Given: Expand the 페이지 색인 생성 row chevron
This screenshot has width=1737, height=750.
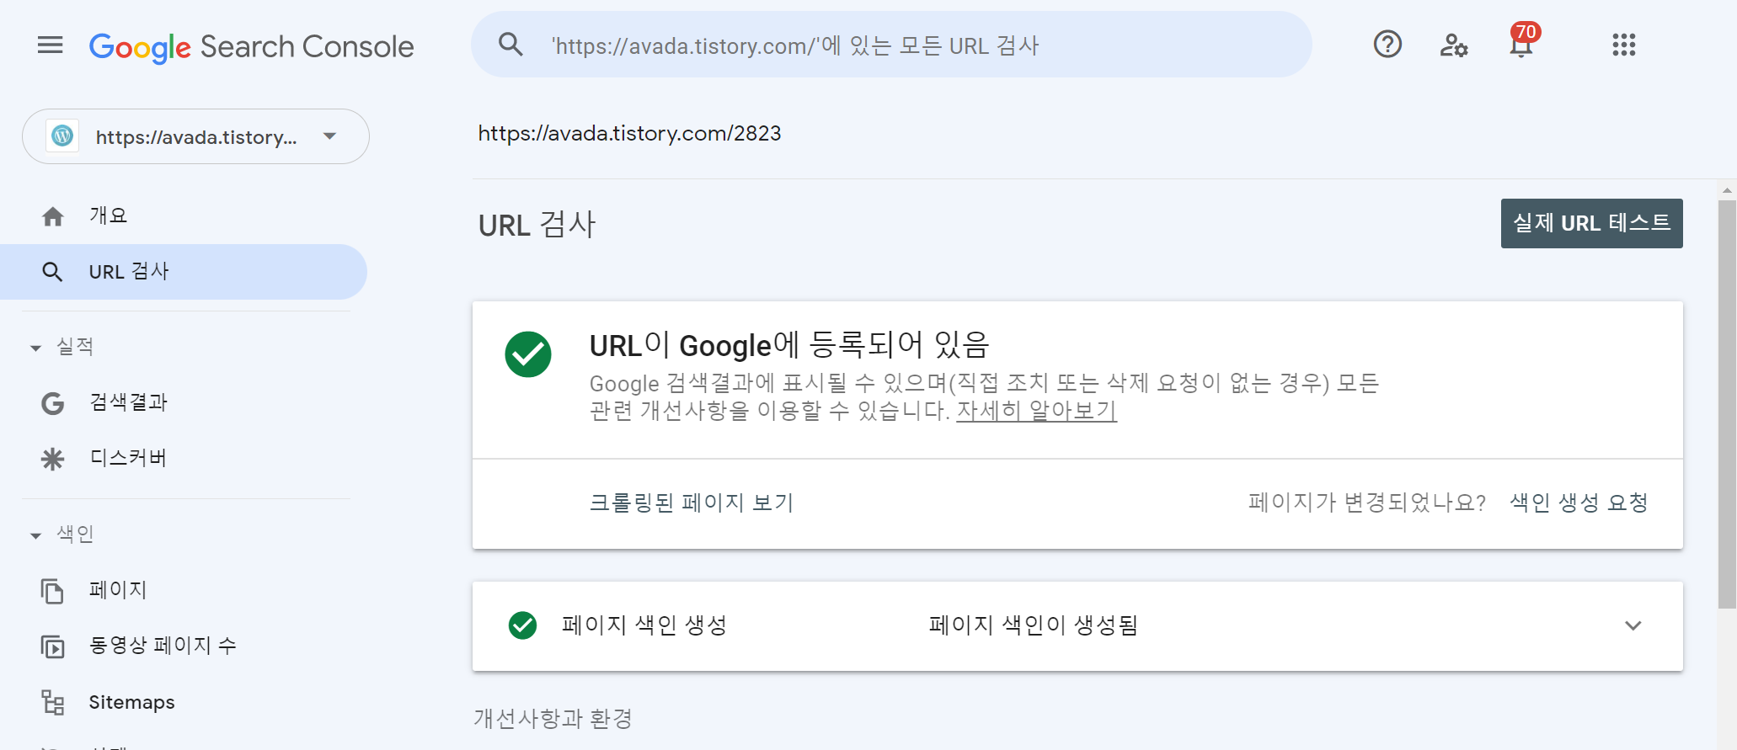Looking at the screenshot, I should point(1633,625).
